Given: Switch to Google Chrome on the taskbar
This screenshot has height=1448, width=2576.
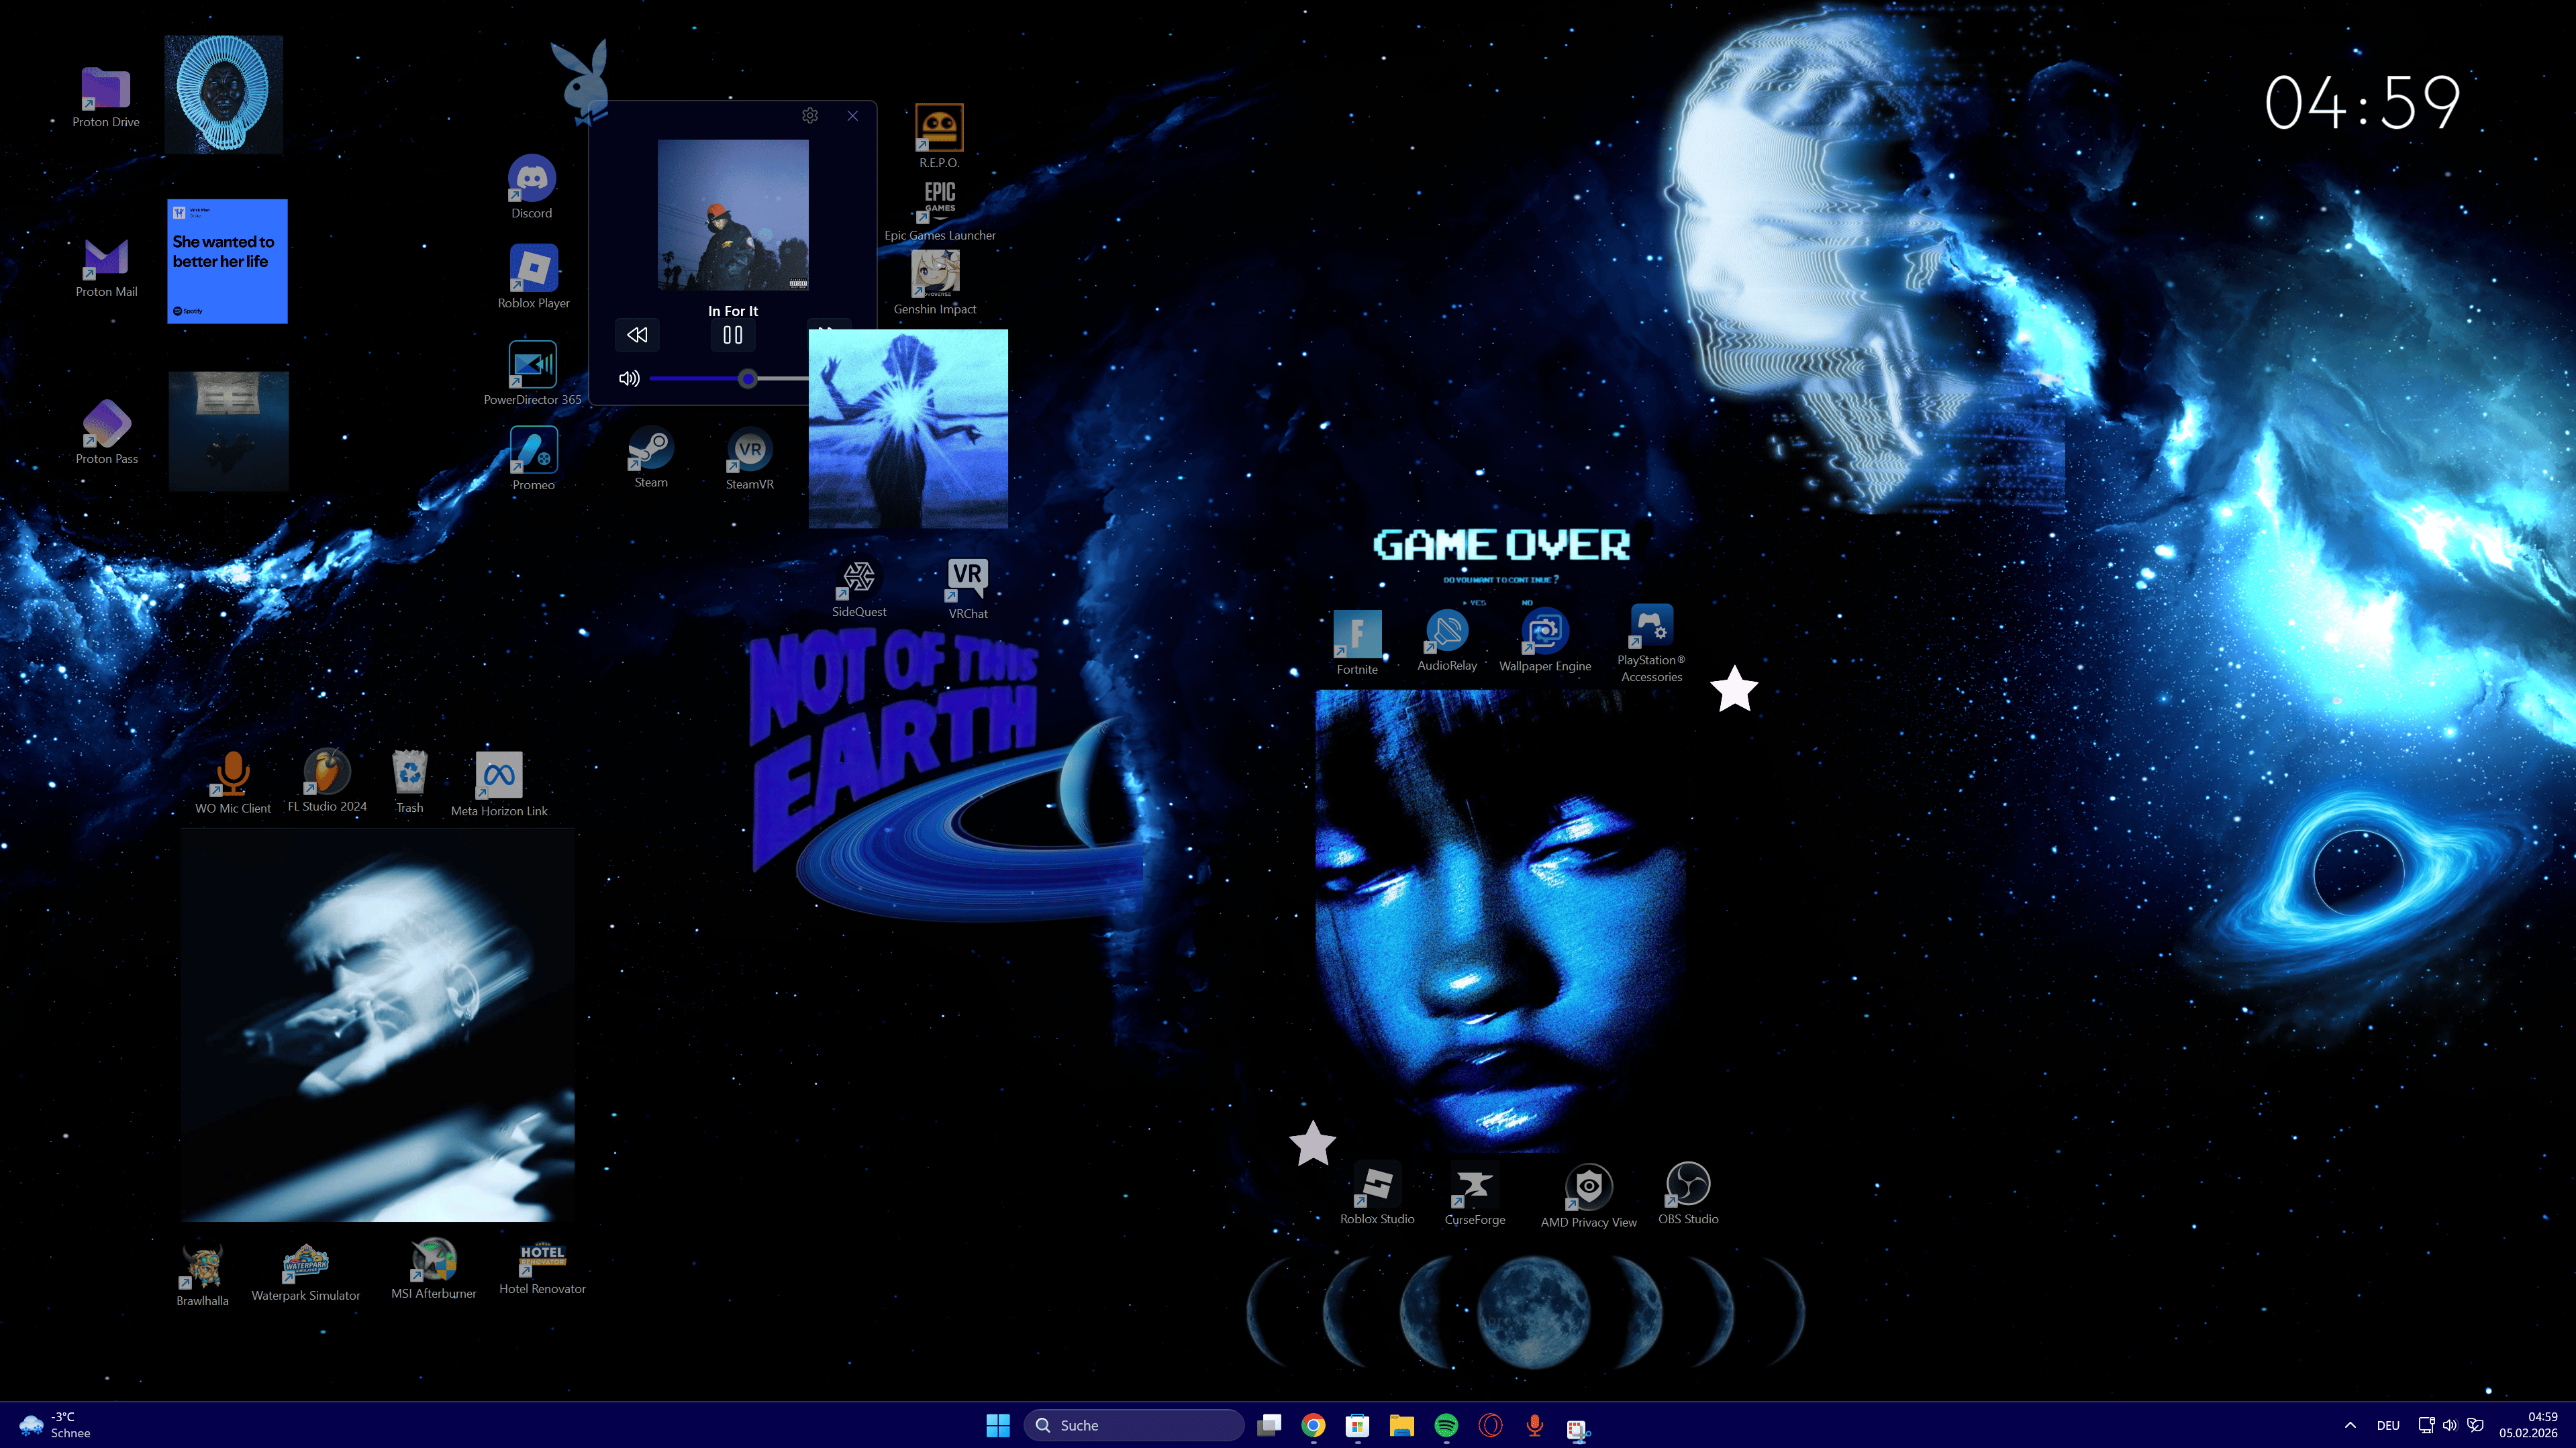Looking at the screenshot, I should pyautogui.click(x=1313, y=1425).
